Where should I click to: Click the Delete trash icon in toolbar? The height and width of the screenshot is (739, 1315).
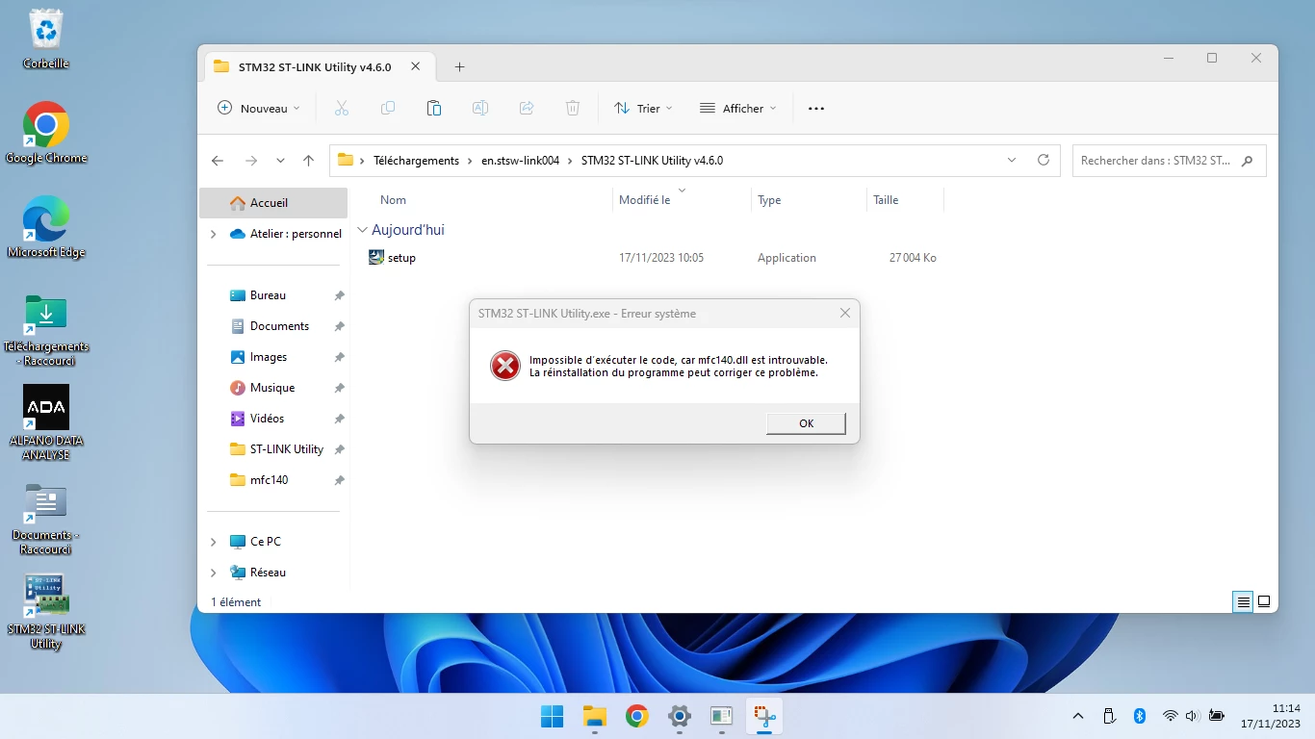573,109
